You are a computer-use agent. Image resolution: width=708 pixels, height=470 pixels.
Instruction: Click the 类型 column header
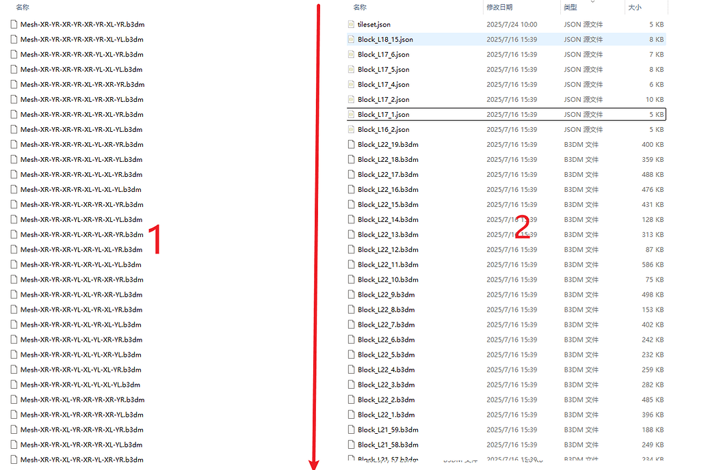571,8
